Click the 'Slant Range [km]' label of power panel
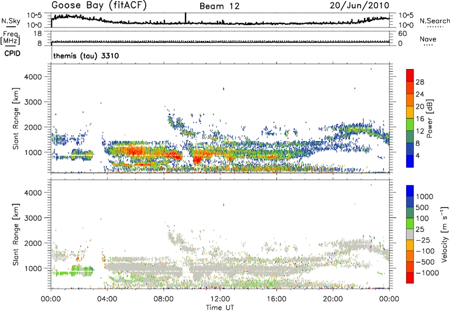The height and width of the screenshot is (311, 450). point(16,118)
